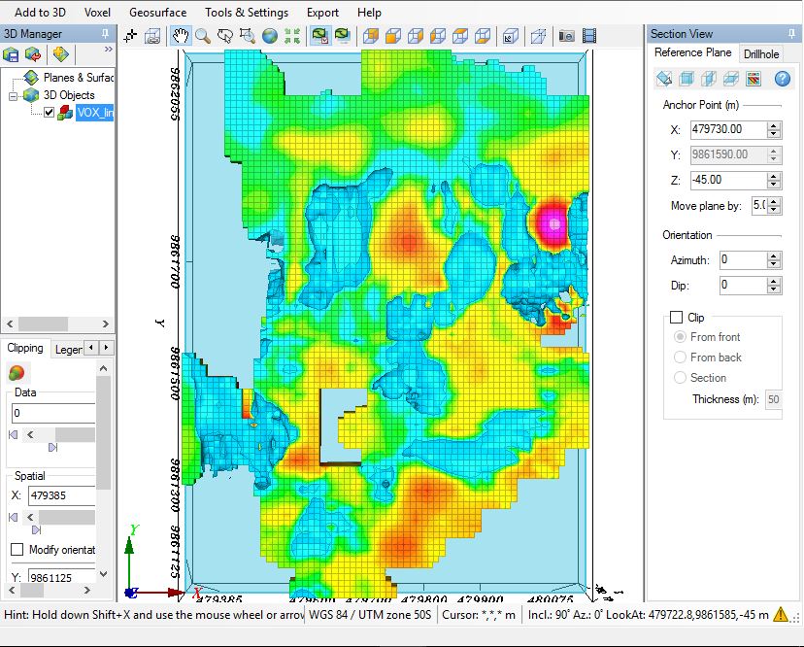Activate the Zoom magnifier tool
Screen dimensions: 804x647
(x=202, y=34)
